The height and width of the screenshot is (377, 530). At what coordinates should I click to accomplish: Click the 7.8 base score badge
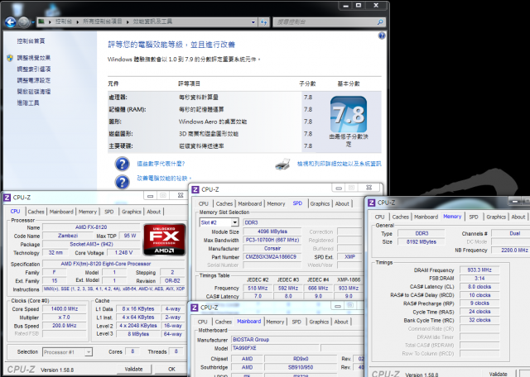[349, 114]
